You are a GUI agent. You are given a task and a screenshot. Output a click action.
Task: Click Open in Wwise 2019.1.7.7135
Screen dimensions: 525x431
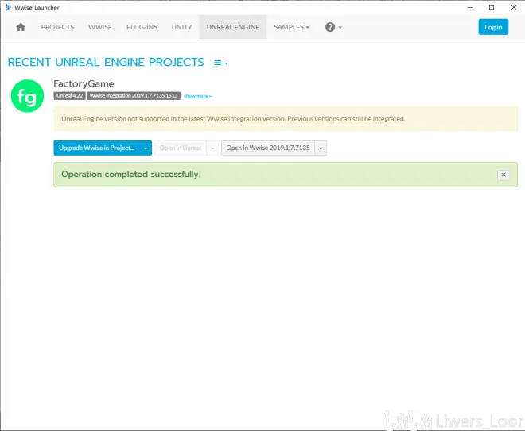(x=268, y=148)
